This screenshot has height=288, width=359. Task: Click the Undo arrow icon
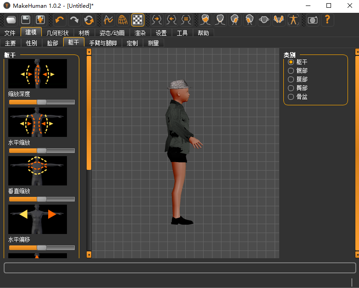[60, 20]
